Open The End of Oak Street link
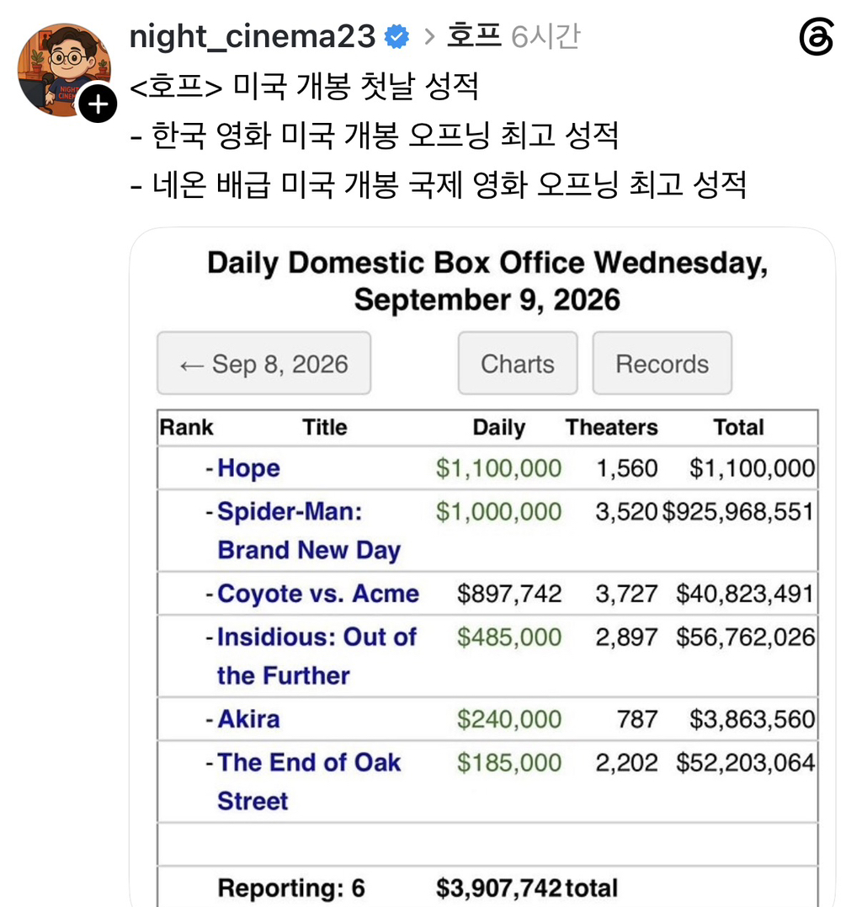The image size is (862, 907). 309,782
